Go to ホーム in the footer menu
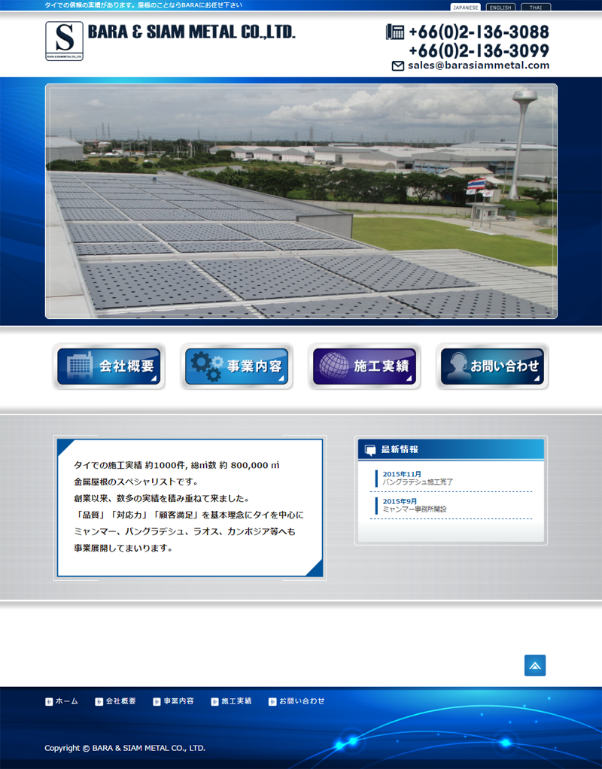This screenshot has height=769, width=602. point(67,701)
